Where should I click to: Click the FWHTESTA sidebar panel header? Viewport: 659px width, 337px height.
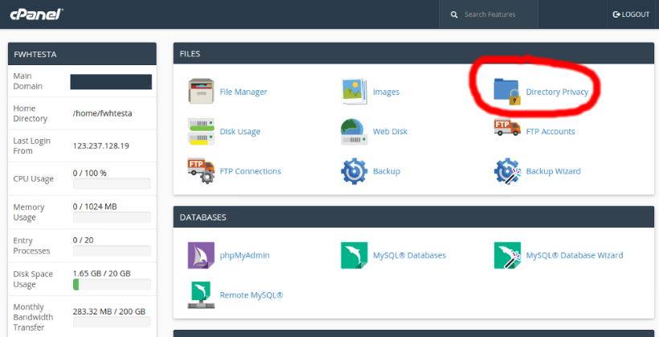click(81, 54)
